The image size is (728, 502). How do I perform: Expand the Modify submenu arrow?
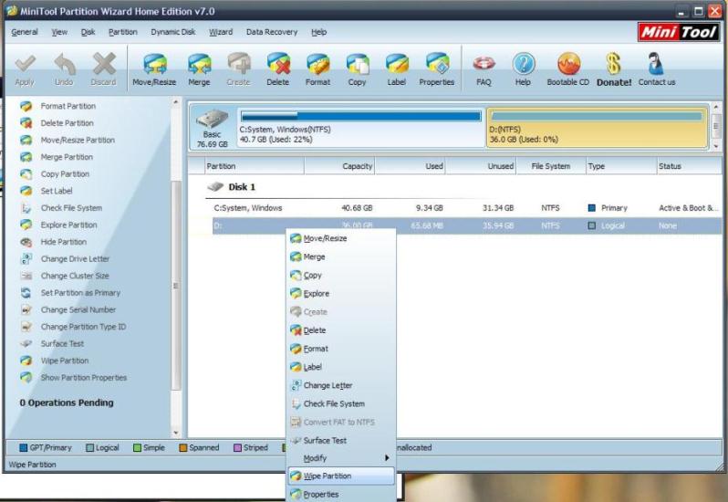(387, 458)
